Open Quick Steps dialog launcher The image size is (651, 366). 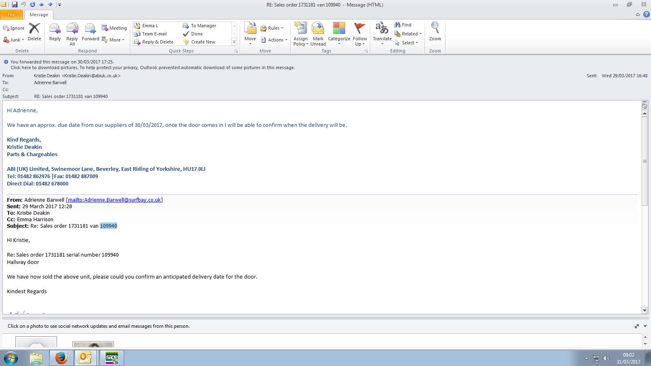[236, 51]
